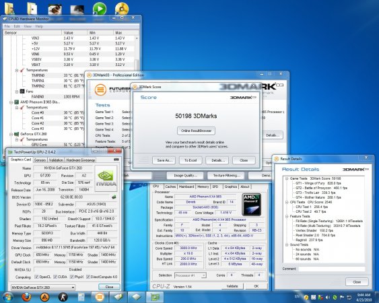Toggle the OpenCL checkbox in GPU-Z

[x=36, y=277]
